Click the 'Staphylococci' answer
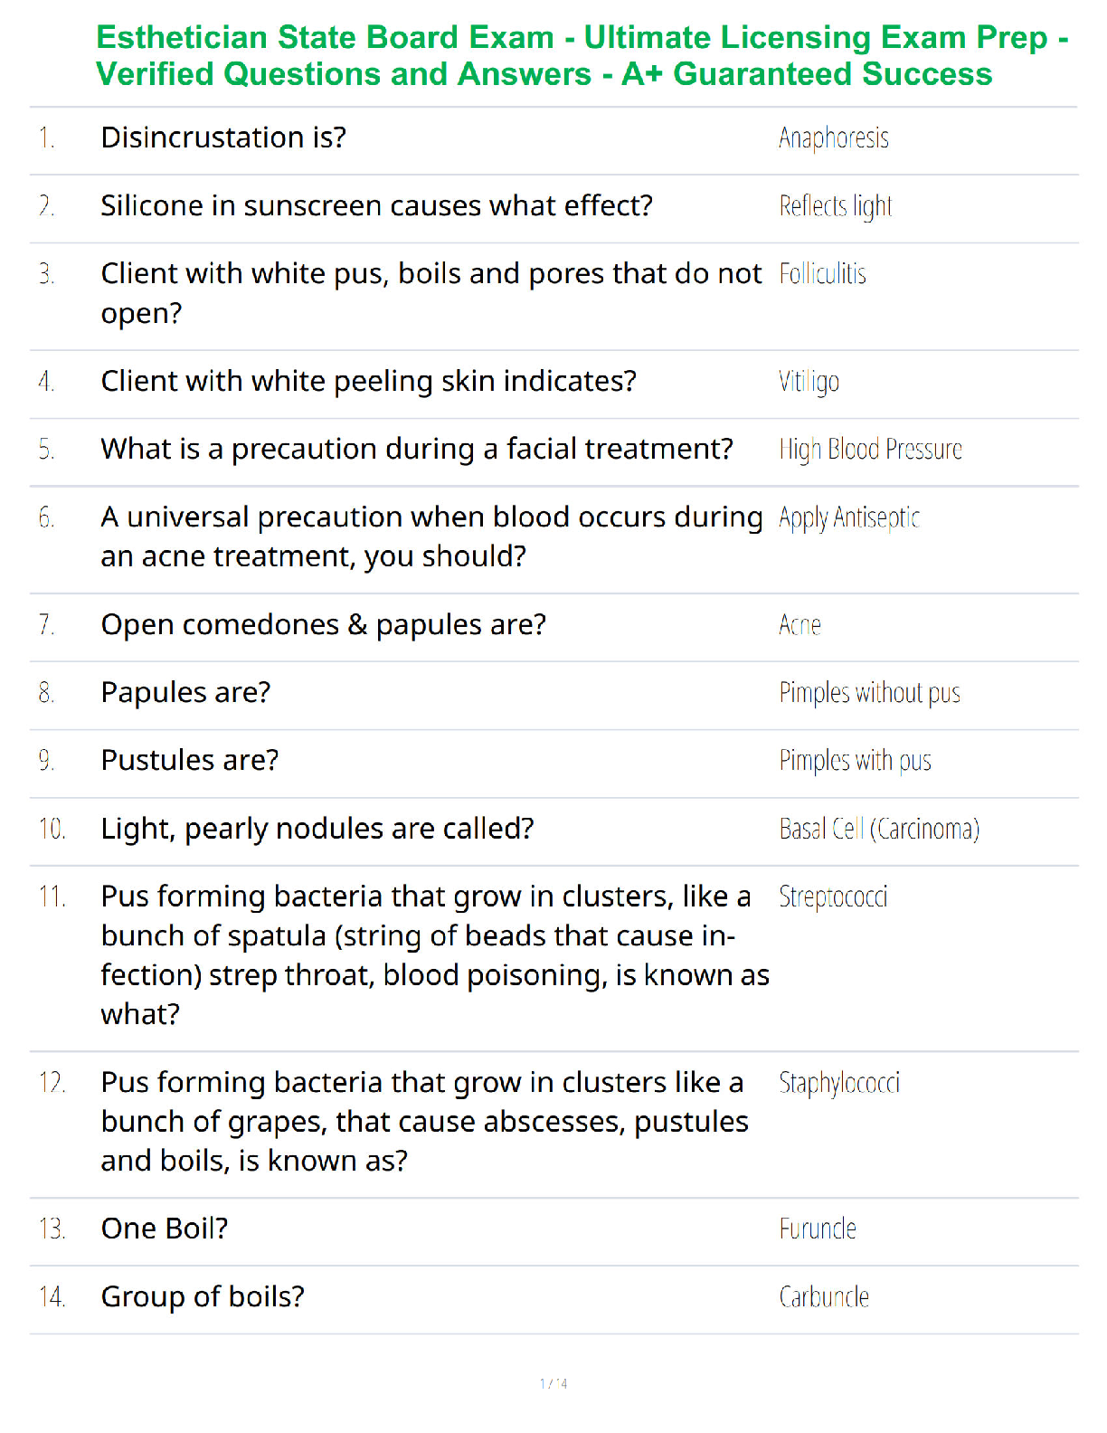The height and width of the screenshot is (1433, 1107). click(839, 1083)
